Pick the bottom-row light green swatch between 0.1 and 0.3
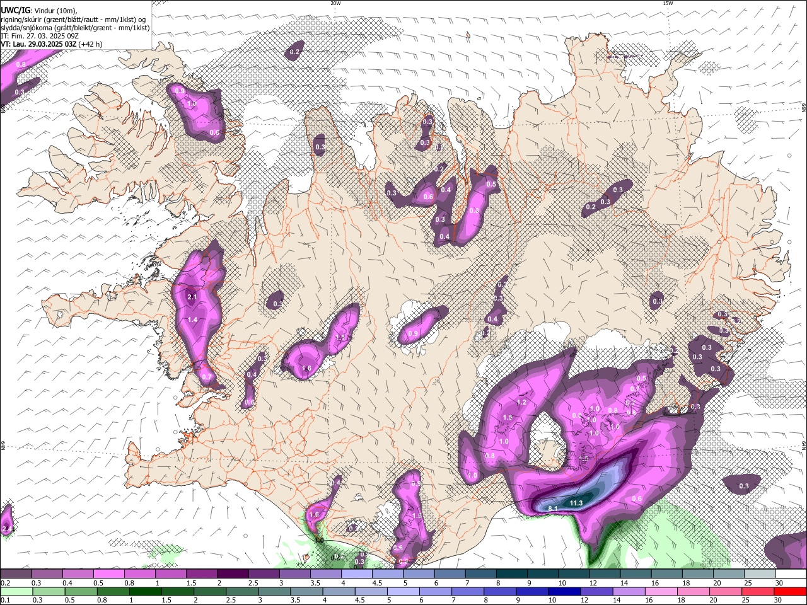Screen dimensions: 807x605 point(16,591)
